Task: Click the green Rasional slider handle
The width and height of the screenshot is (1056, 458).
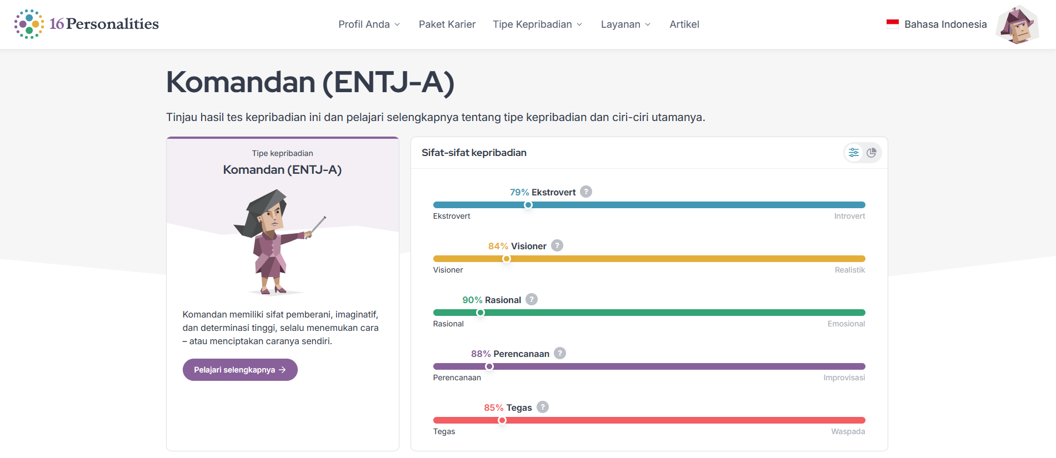Action: coord(481,313)
